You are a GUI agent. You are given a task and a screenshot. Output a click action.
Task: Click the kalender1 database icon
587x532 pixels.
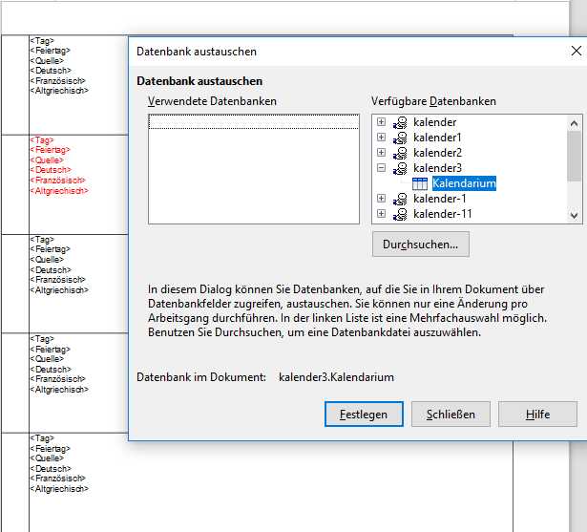coord(401,138)
